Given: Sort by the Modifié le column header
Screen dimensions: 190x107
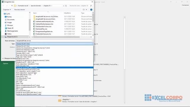Looking at the screenshot, I should click(x=67, y=13).
